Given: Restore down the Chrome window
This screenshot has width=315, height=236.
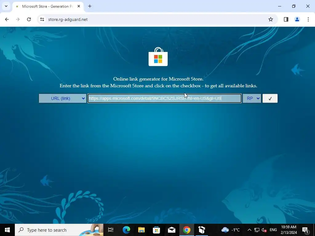Looking at the screenshot, I should [x=294, y=6].
